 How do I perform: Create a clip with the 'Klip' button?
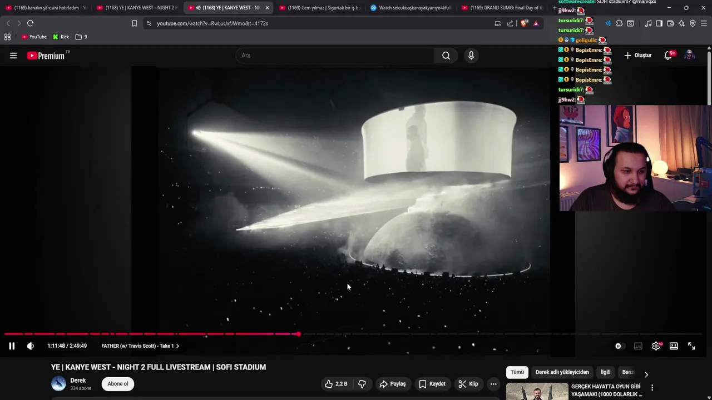coord(468,384)
